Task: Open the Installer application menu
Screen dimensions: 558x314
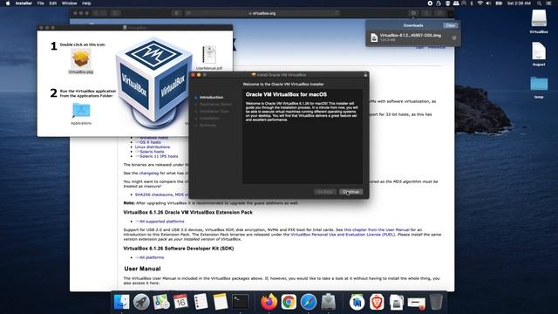Action: point(24,3)
